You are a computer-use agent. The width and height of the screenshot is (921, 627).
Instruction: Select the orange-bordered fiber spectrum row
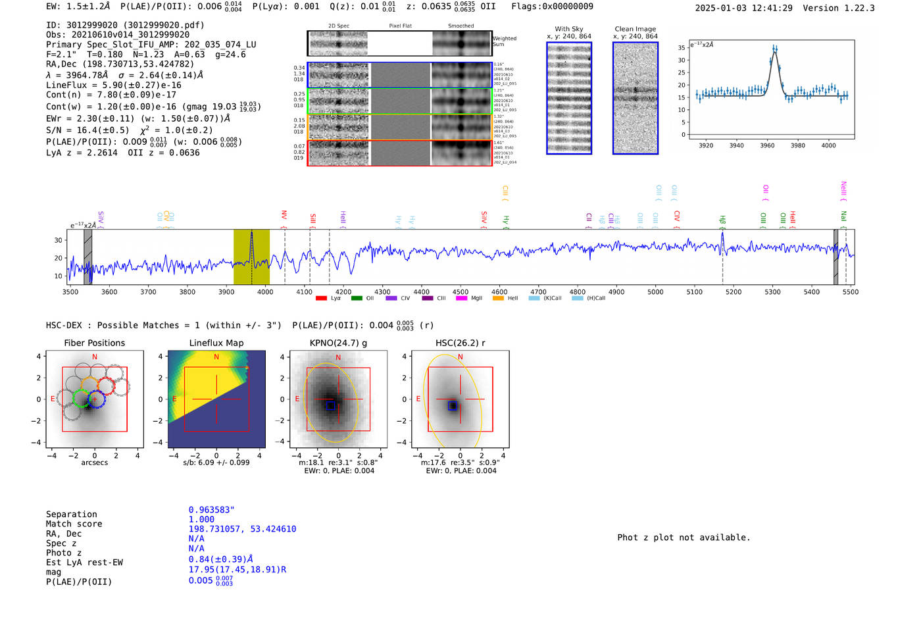tap(399, 127)
